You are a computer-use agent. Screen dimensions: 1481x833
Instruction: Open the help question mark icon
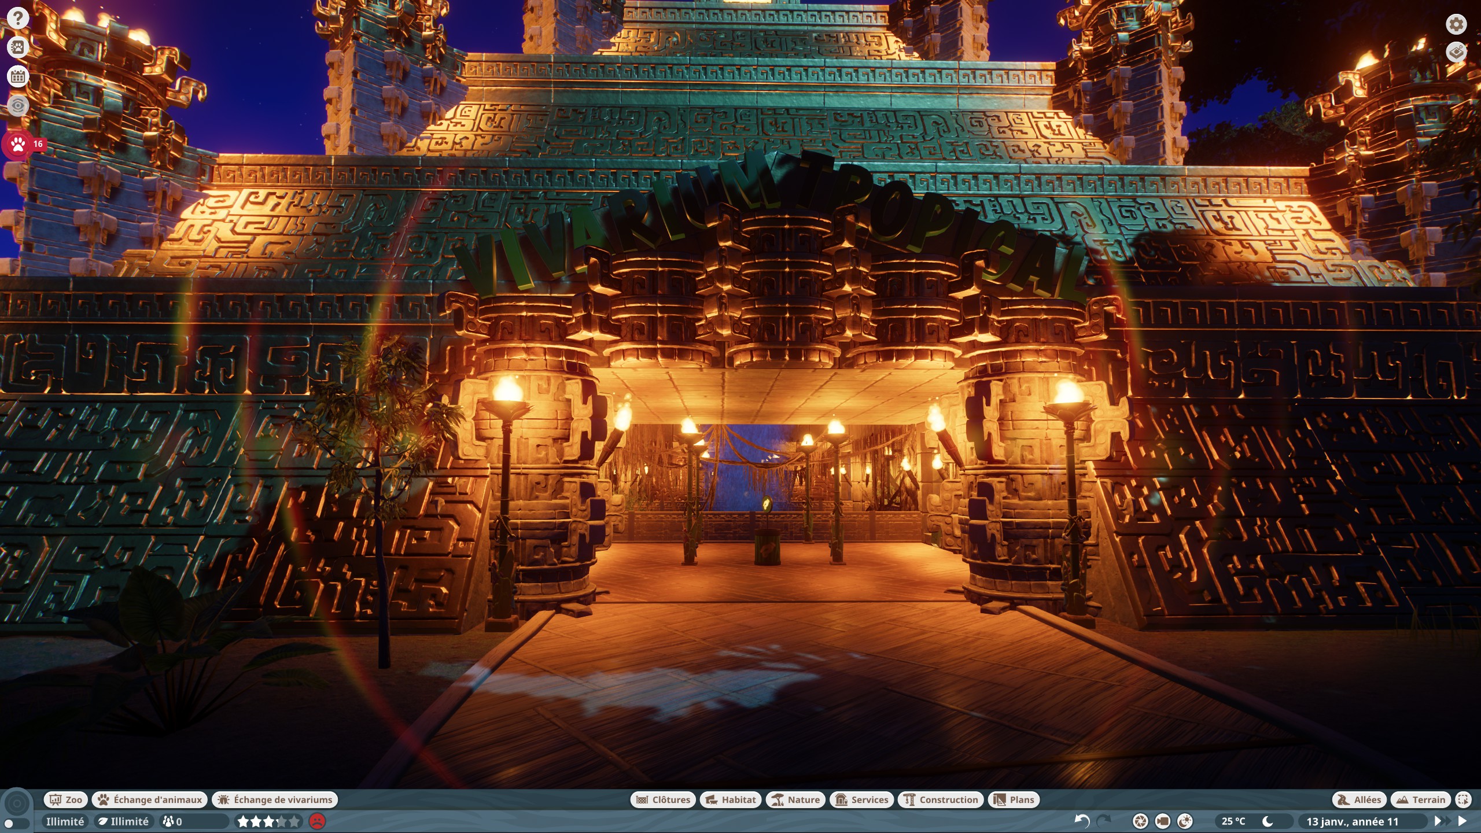point(18,18)
